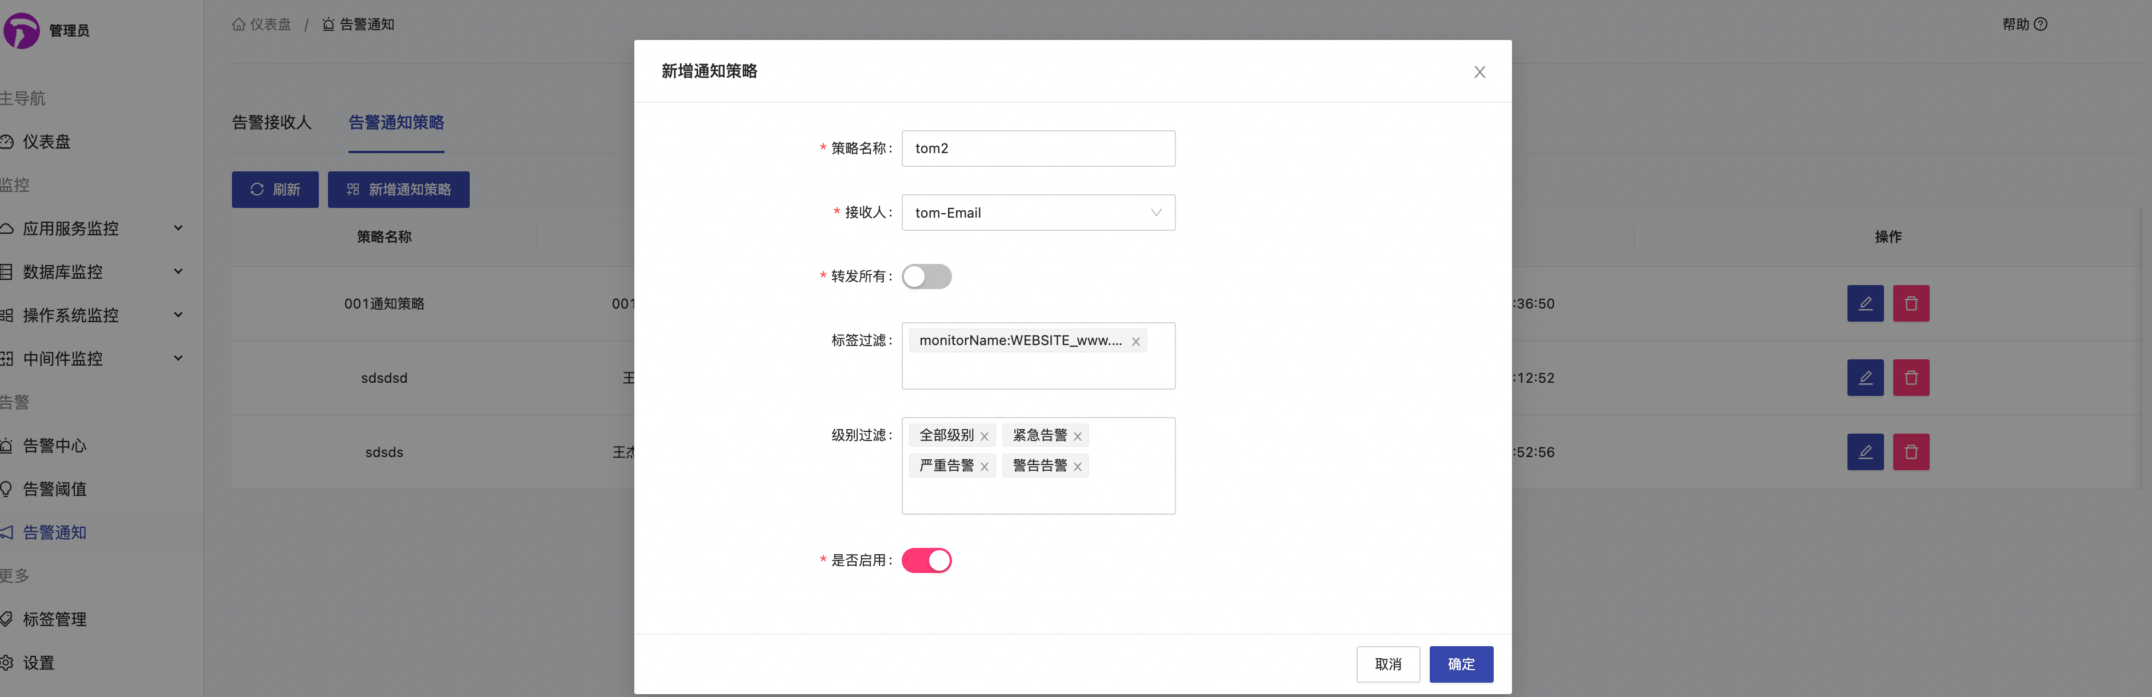Remove the 严重告警 level tag
The height and width of the screenshot is (697, 2152).
(984, 466)
